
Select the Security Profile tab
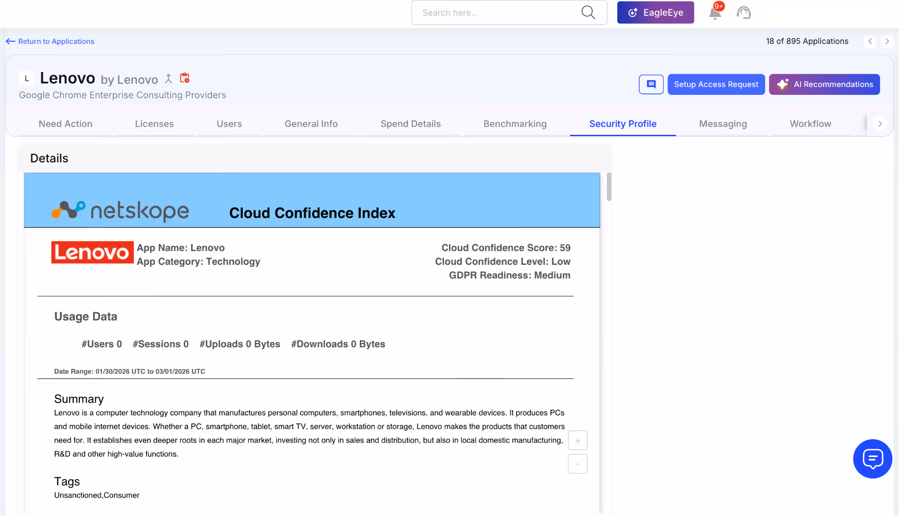[623, 124]
